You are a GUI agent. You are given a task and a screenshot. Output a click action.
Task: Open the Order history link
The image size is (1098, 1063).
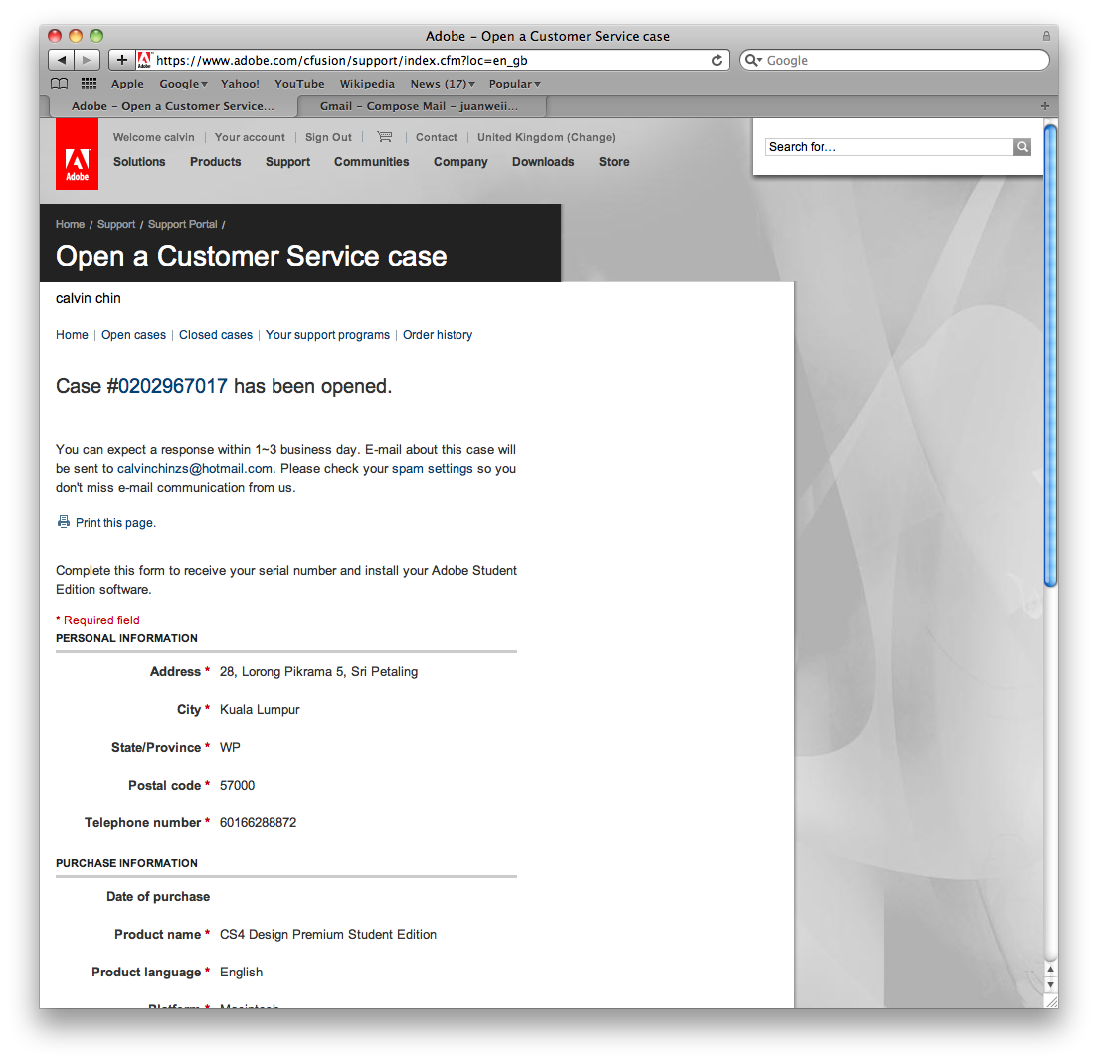click(438, 335)
